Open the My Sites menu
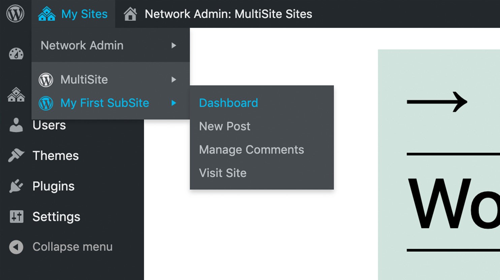Image resolution: width=500 pixels, height=280 pixels. [x=84, y=13]
